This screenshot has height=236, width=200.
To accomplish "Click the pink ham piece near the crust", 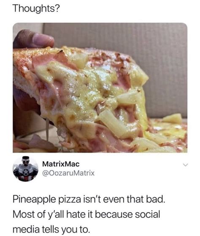I will tap(43, 60).
